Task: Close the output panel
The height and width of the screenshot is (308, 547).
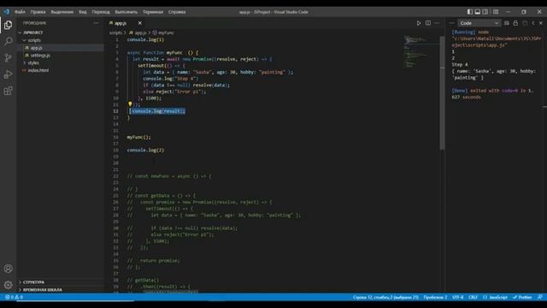Action: [x=541, y=23]
